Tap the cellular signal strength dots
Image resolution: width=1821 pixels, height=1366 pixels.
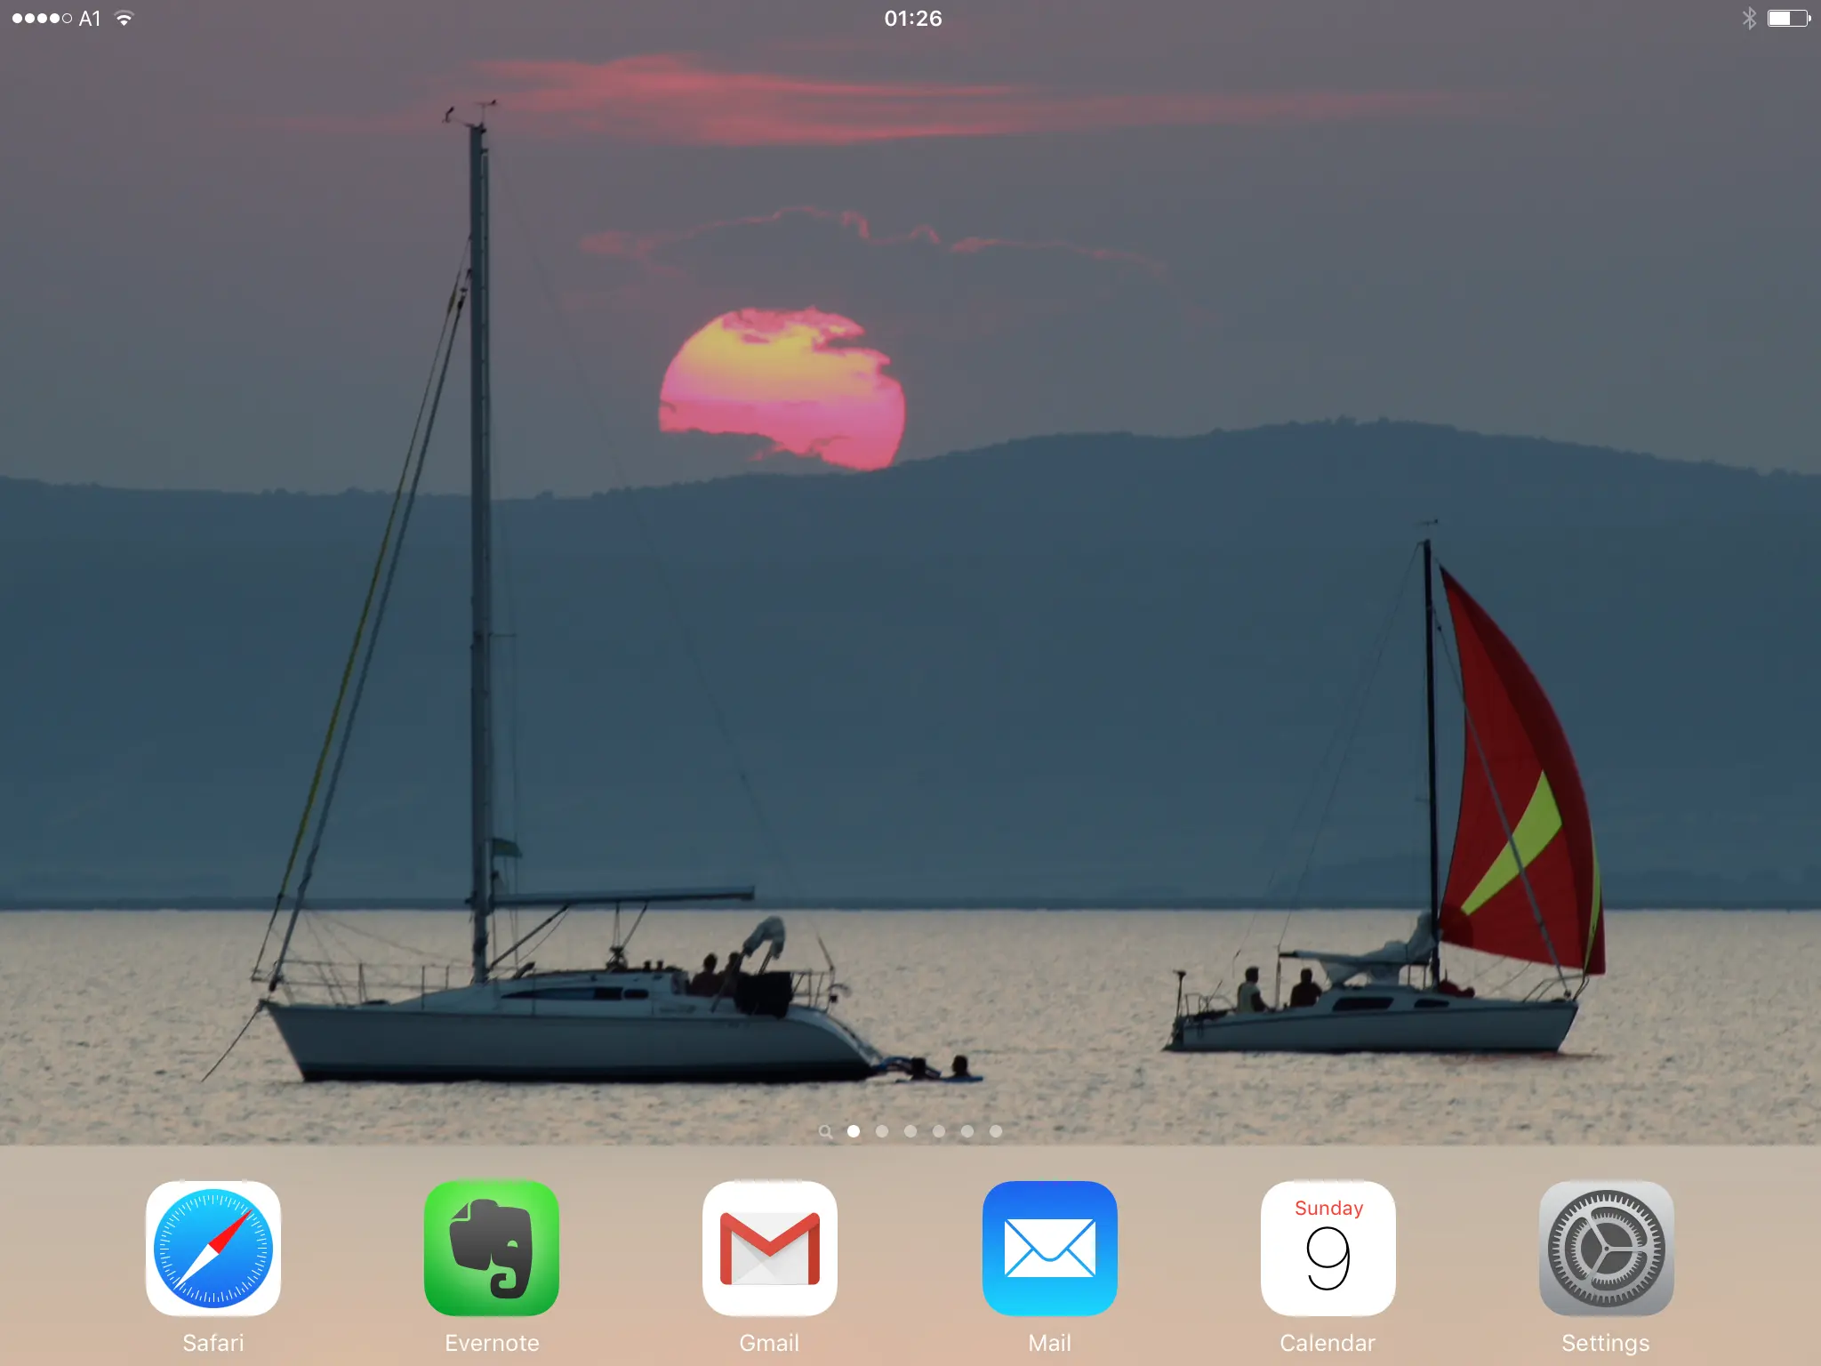[x=42, y=18]
